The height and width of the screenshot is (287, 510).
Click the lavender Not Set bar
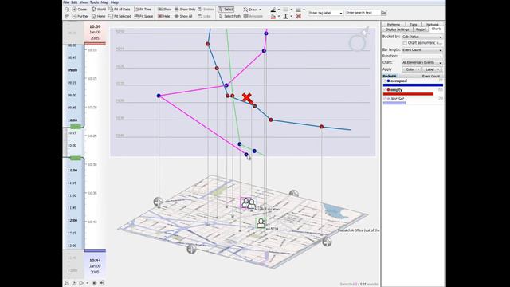(x=394, y=103)
